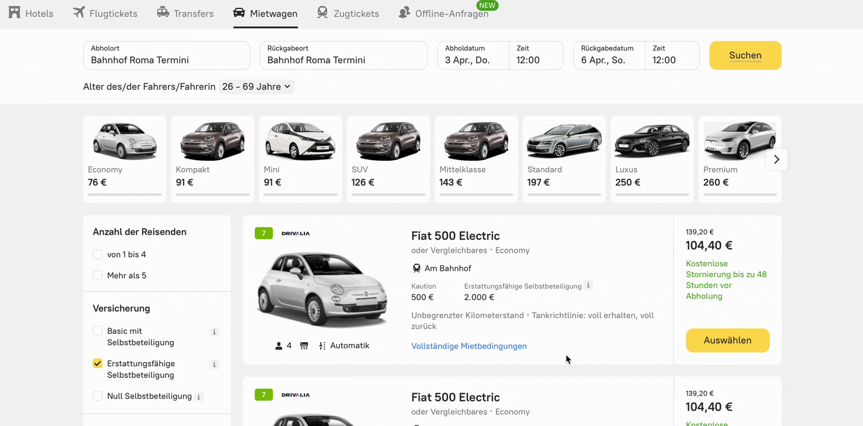863x426 pixels.
Task: Check the 'Mehr als 5' travelers option
Action: coord(98,276)
